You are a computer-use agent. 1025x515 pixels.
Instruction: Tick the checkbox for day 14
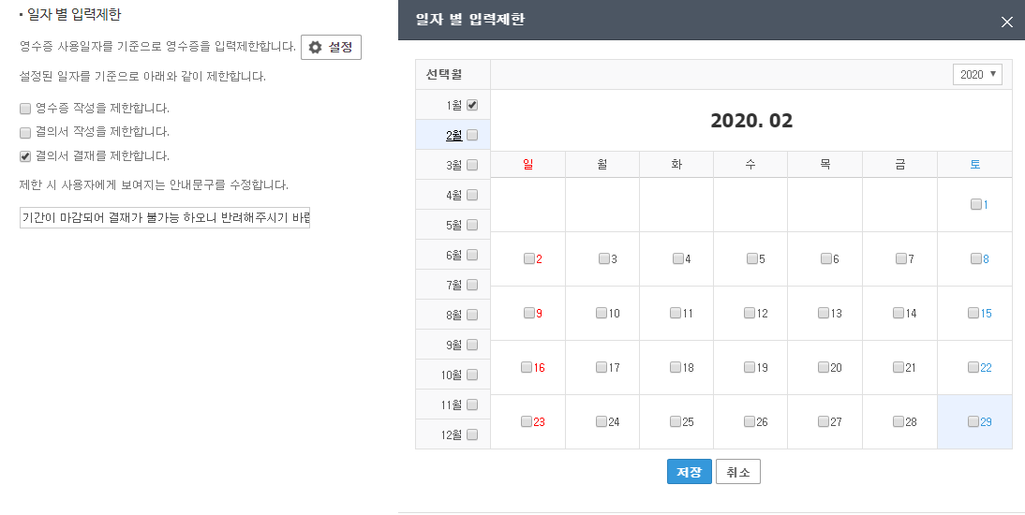pyautogui.click(x=899, y=313)
